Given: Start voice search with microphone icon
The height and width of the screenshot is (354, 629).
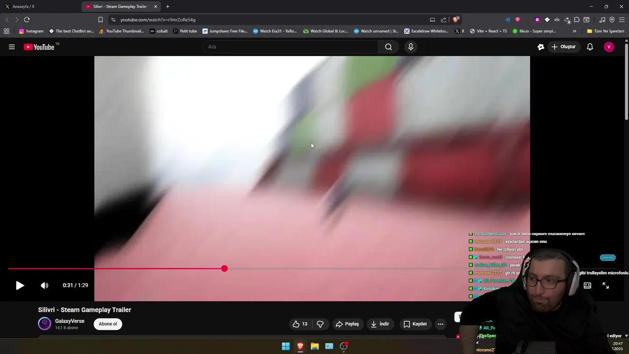Looking at the screenshot, I should click(x=411, y=47).
